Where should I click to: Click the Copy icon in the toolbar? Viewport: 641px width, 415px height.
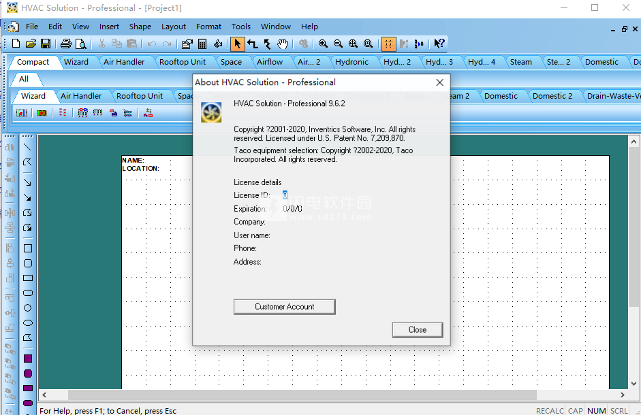116,44
